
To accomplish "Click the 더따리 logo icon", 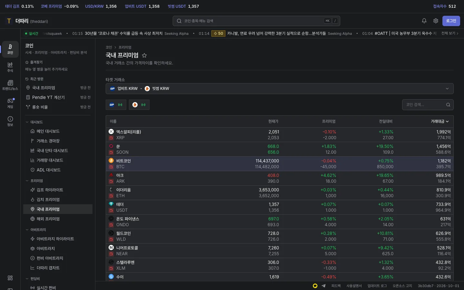I will click(x=9, y=21).
